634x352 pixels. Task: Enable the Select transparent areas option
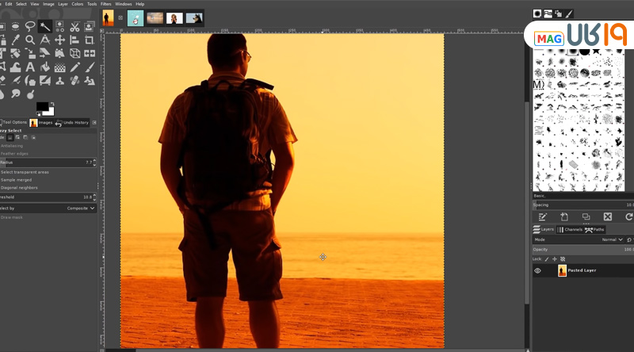(25, 172)
